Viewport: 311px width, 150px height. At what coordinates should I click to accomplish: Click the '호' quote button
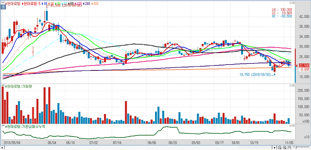(x=3, y=7)
